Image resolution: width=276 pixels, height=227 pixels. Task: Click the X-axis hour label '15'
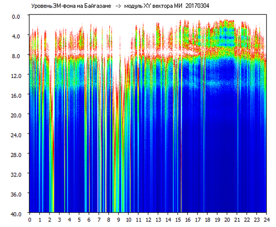click(x=178, y=220)
